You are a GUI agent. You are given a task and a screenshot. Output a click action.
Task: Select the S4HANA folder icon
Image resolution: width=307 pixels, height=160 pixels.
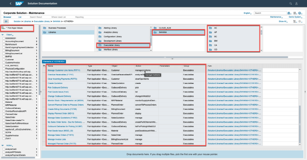click(155, 32)
